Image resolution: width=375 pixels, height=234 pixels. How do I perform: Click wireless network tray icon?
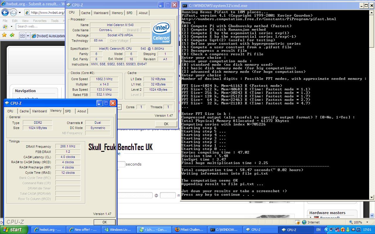(x=332, y=230)
